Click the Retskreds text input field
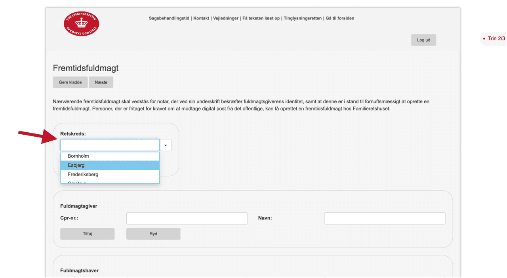 click(110, 145)
